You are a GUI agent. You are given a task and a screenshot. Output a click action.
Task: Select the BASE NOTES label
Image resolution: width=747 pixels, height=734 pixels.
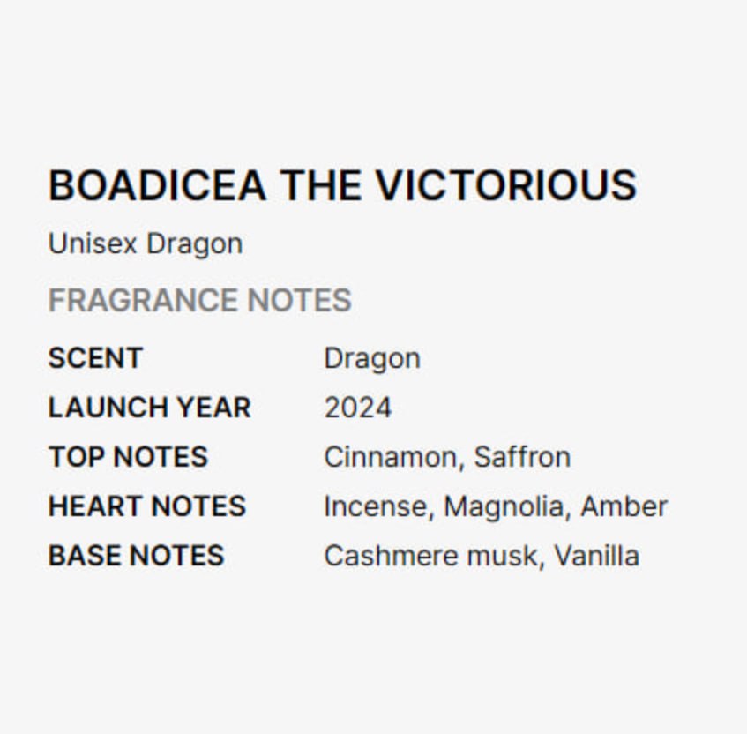pyautogui.click(x=136, y=556)
